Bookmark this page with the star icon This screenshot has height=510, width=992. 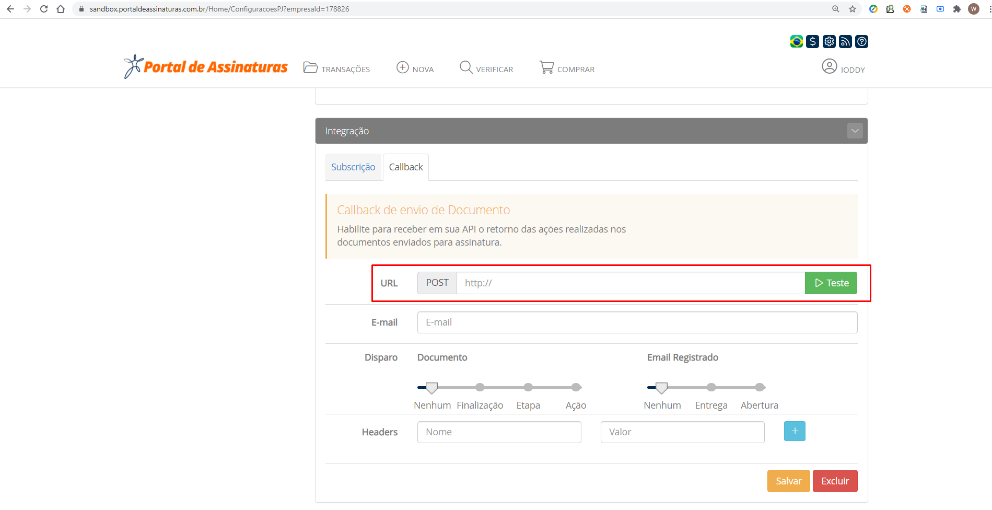tap(853, 9)
